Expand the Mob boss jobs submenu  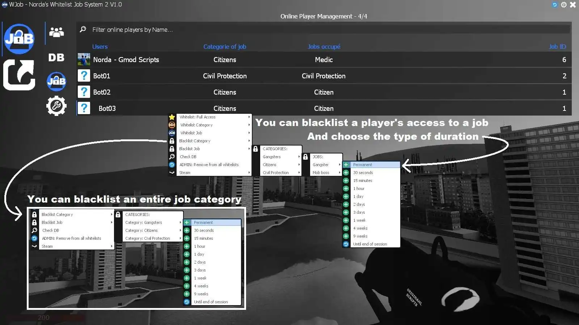point(321,172)
